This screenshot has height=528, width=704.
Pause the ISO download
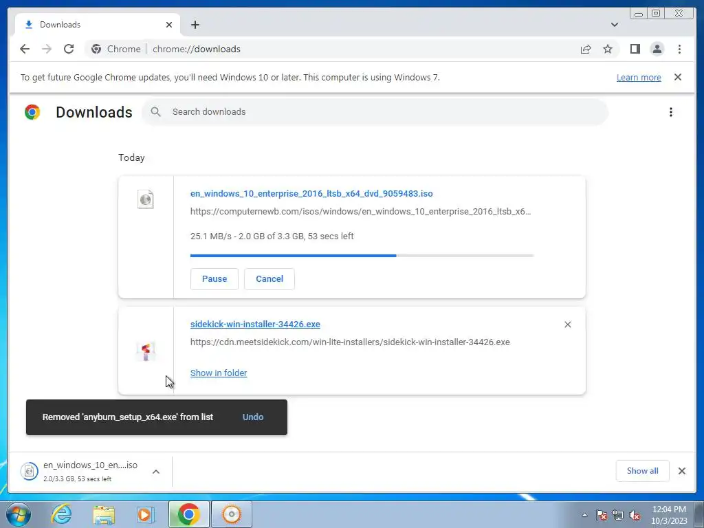pyautogui.click(x=214, y=279)
